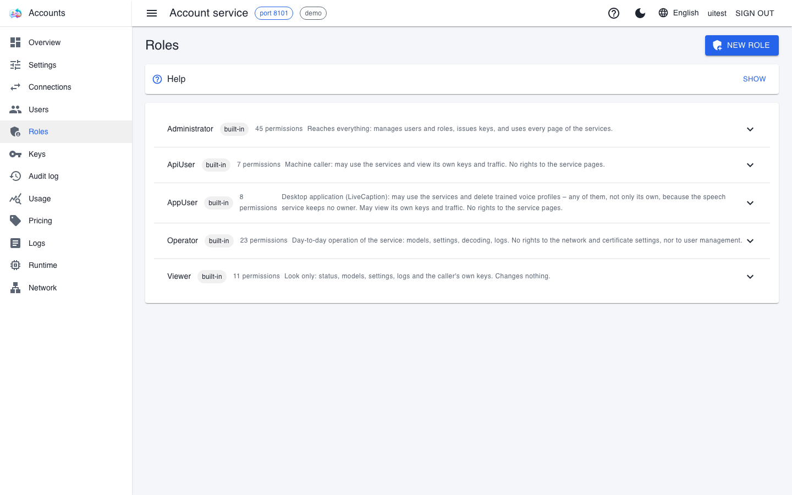792x495 pixels.
Task: Click the Roles shield icon
Action: [15, 131]
